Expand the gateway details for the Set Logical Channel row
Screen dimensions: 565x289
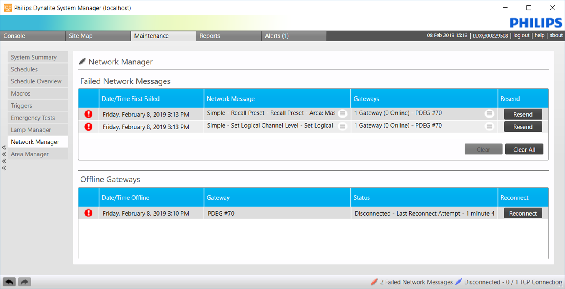[x=489, y=126]
